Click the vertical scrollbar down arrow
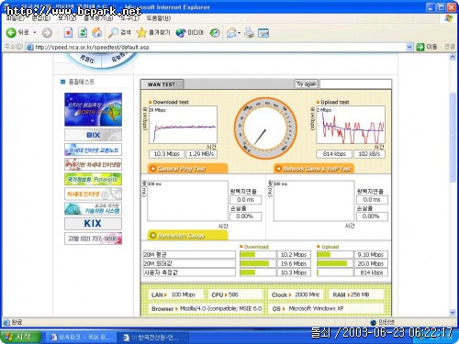This screenshot has width=459, height=344. (453, 312)
